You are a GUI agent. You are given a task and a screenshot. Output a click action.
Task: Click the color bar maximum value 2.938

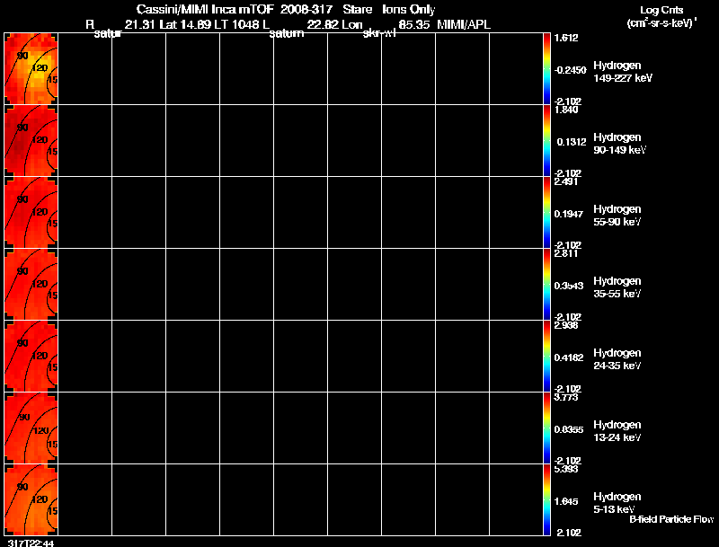[566, 326]
